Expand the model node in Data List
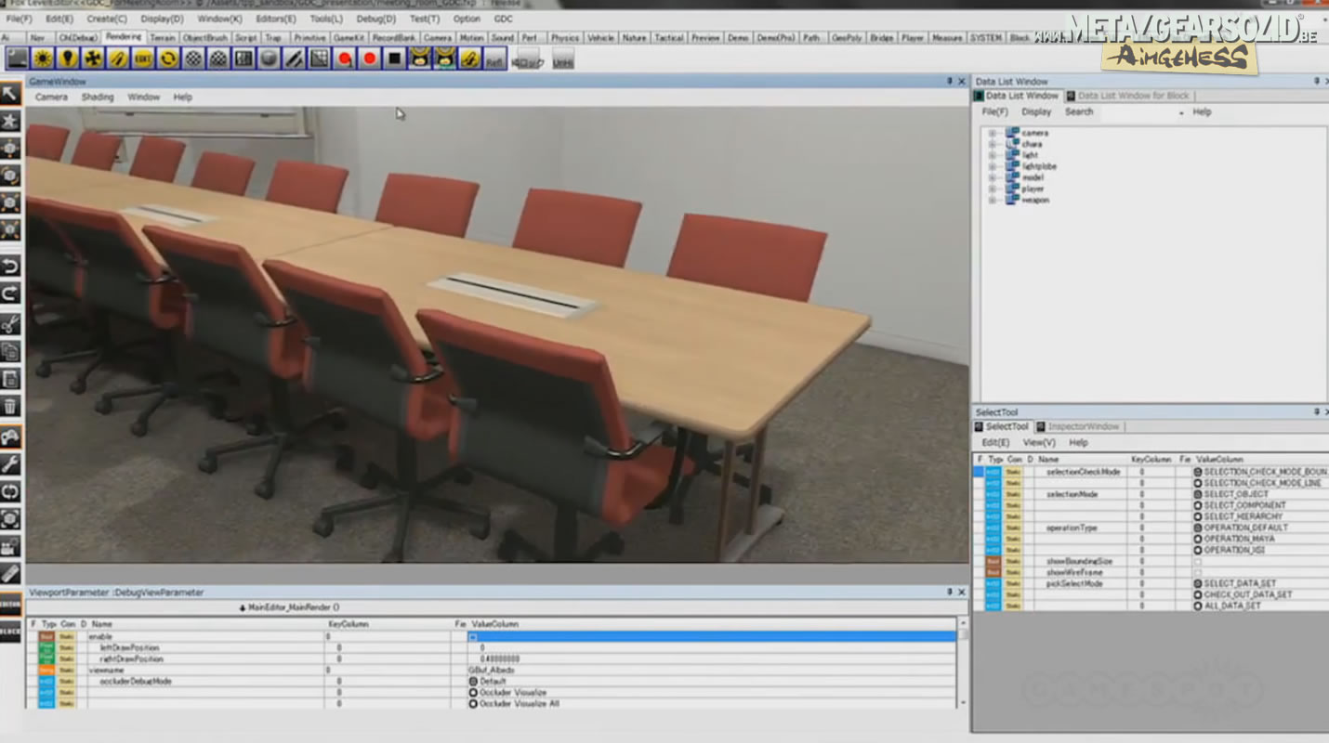 992,177
